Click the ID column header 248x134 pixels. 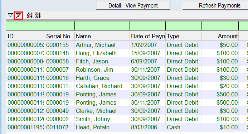[26, 36]
